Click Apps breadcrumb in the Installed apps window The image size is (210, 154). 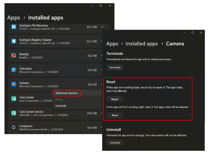(13, 18)
